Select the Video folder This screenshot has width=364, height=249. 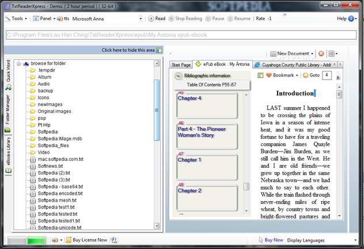[x=44, y=152]
